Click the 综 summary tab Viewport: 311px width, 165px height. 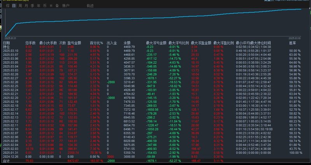(8, 6)
